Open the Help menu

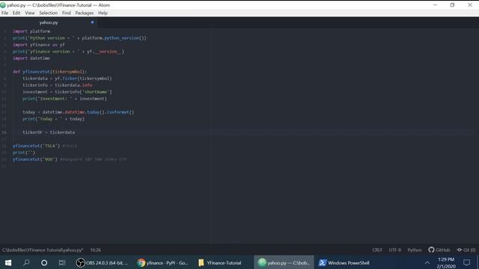(x=103, y=13)
